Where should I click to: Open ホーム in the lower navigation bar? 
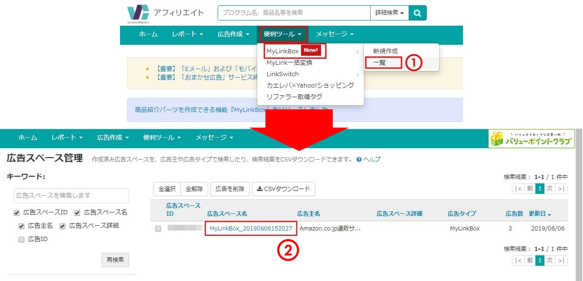tap(28, 137)
